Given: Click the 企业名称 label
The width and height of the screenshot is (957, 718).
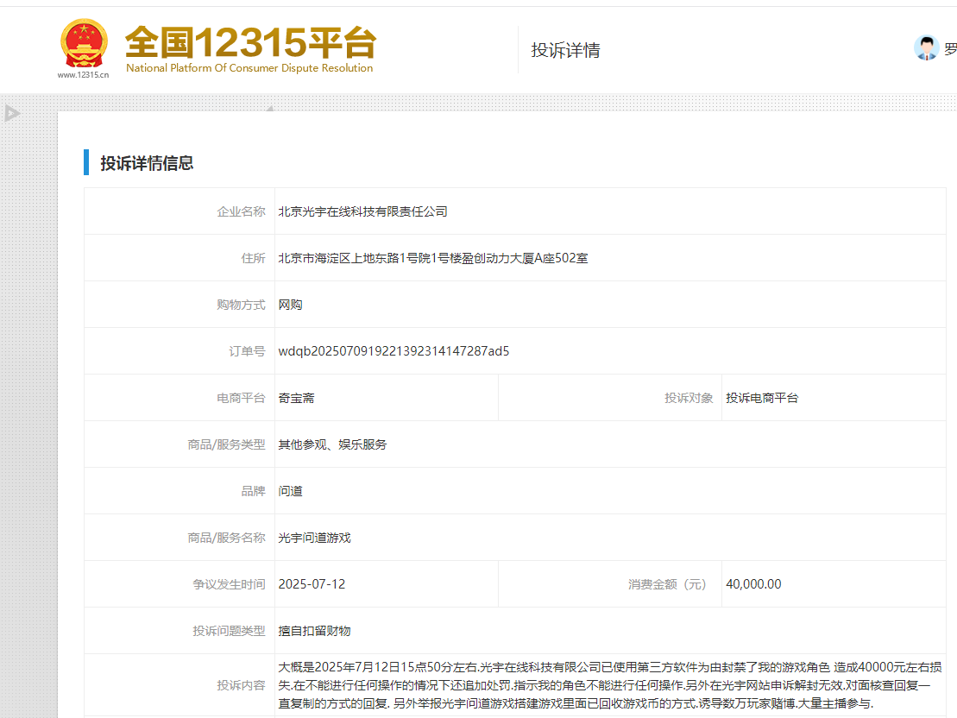Looking at the screenshot, I should [241, 211].
